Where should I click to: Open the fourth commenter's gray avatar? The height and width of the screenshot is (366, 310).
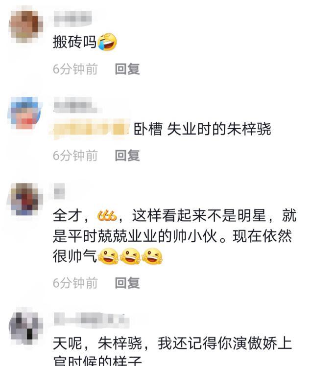26,328
